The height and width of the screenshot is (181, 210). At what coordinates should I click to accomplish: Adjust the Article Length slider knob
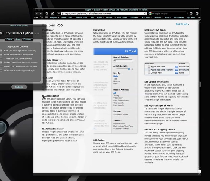pos(129,69)
